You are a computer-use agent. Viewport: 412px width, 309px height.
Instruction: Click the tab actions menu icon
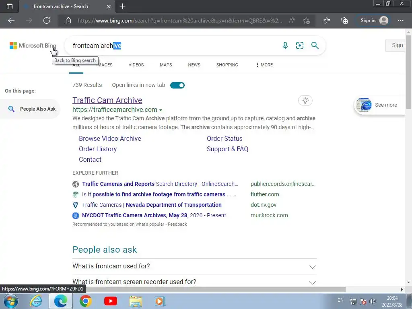click(10, 6)
